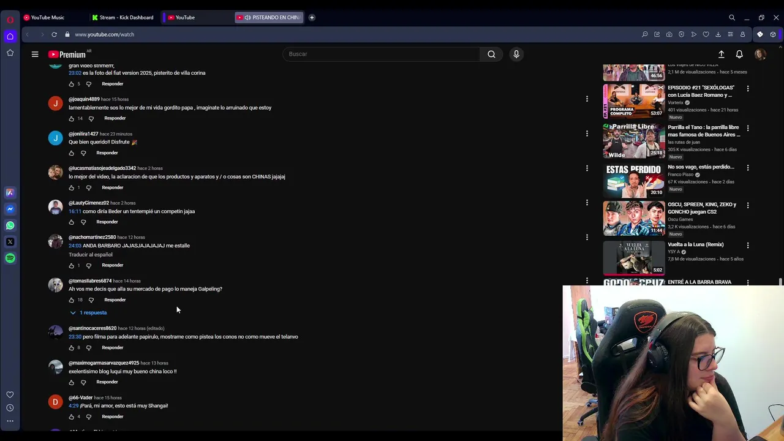Like the @joaquin4889 comment
Viewport: 784px width, 441px height.
pos(72,119)
